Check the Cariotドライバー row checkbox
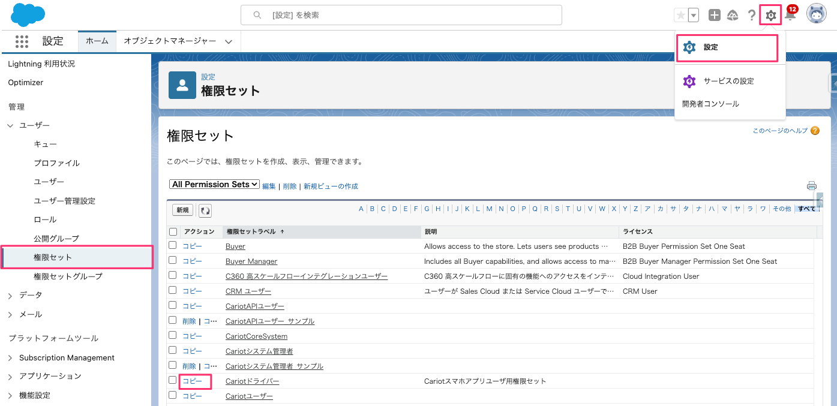Viewport: 837px width, 406px height. (x=173, y=380)
